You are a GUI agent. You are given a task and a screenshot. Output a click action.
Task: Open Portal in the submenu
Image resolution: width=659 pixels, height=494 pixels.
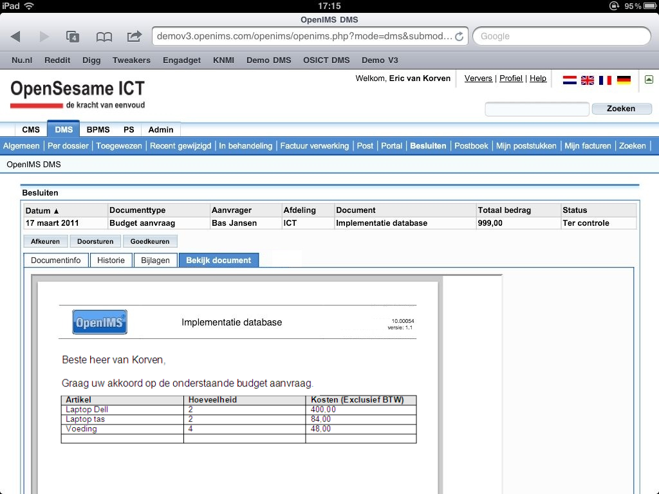(392, 146)
